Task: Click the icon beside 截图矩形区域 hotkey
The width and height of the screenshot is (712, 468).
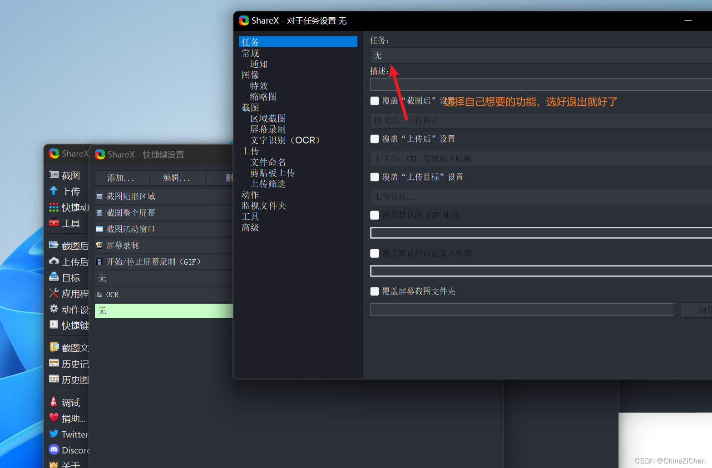Action: (x=99, y=197)
